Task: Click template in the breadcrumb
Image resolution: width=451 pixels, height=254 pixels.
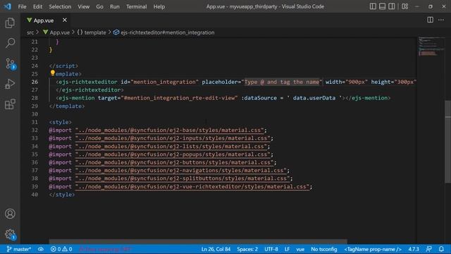Action: pos(92,32)
